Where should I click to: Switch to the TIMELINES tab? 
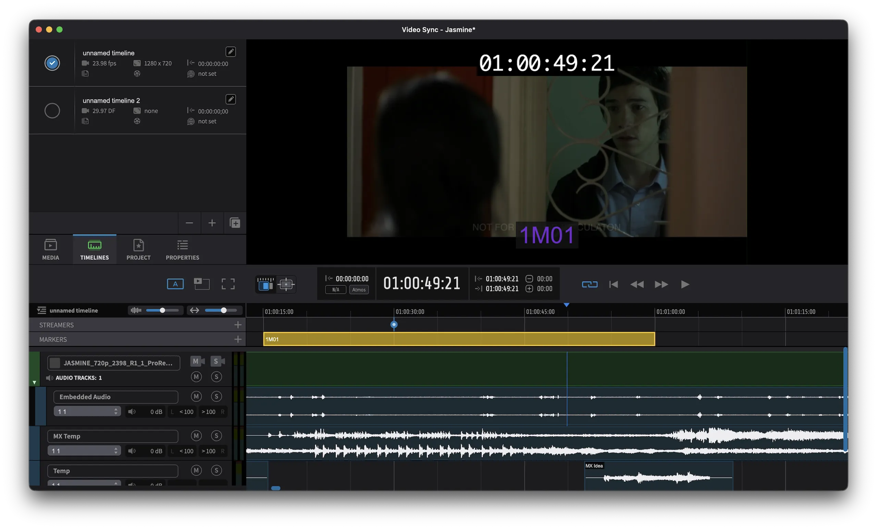95,250
